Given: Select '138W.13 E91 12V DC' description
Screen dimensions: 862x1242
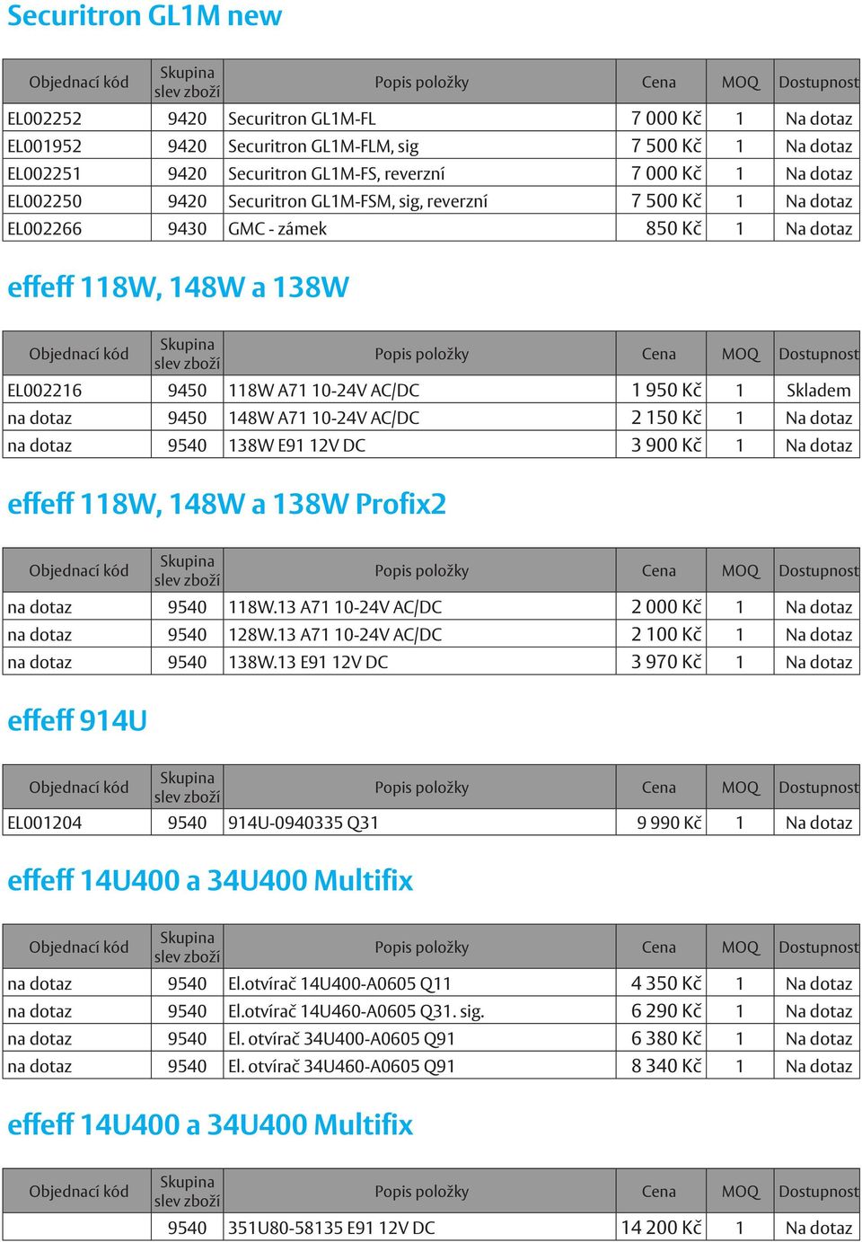Looking at the screenshot, I should click(308, 663).
